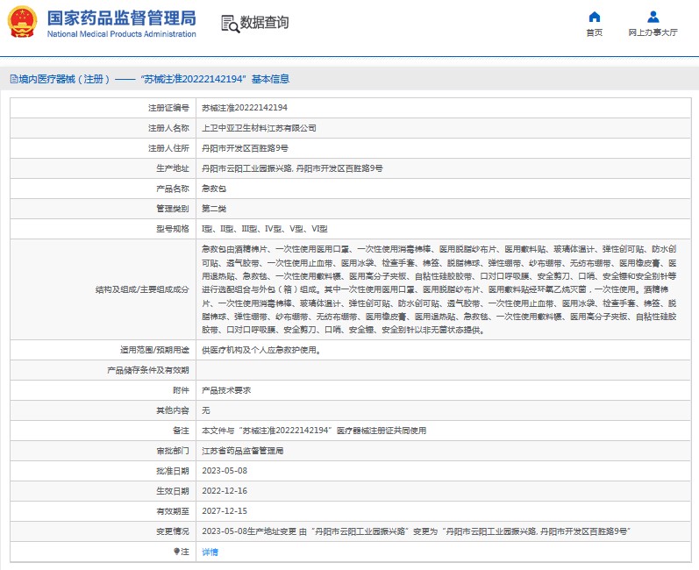Select product name 急救包
The image size is (699, 570).
[214, 189]
